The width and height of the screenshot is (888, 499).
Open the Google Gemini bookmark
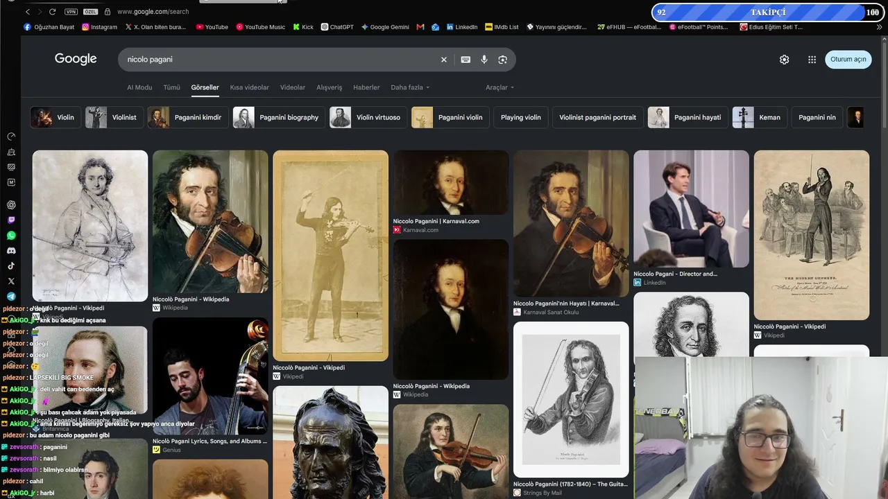(x=385, y=27)
